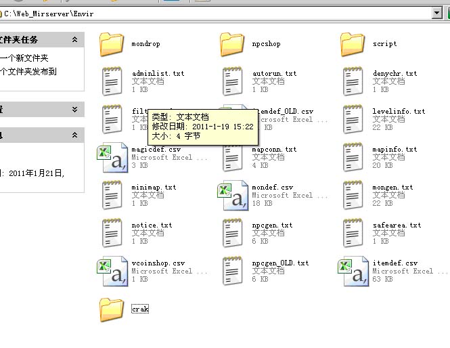Expand the third sidebar section chevron

tap(74, 135)
